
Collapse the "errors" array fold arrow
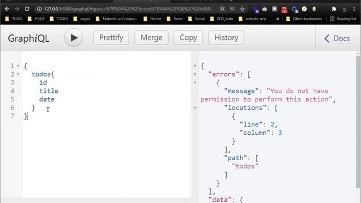click(x=195, y=74)
